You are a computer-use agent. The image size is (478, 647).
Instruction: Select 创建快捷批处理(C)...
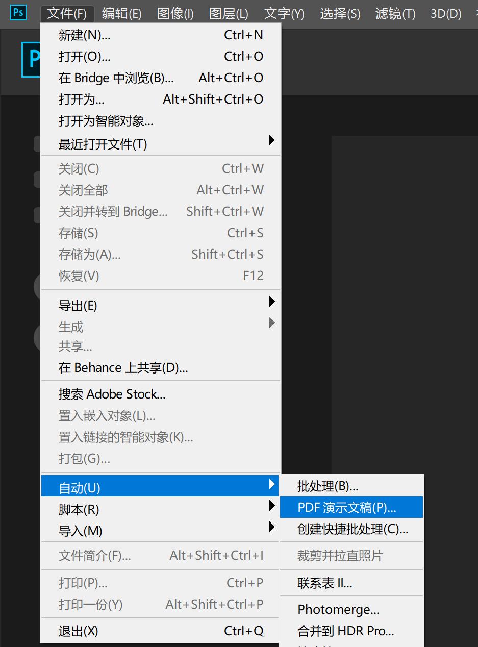[351, 529]
